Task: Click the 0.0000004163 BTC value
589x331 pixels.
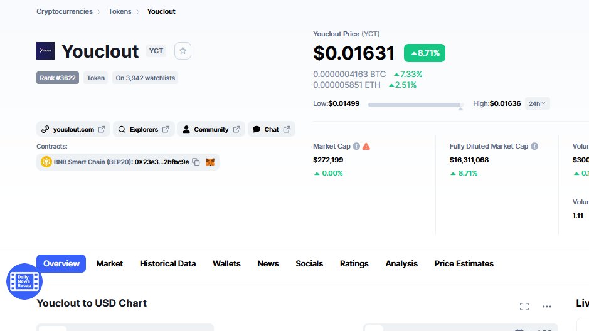Action: (x=349, y=75)
